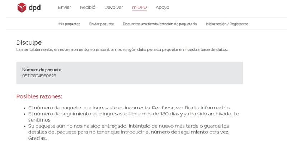Viewport: 287px width, 154px height.
Task: Open Encuentra una tienda/estación de paquetería
Action: [x=160, y=24]
